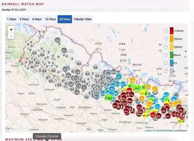194x141 pixels.
Task: Select the 15.4 station marker
Action: tap(65, 70)
